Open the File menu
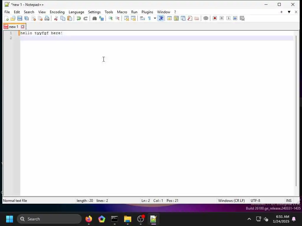 coord(7,12)
